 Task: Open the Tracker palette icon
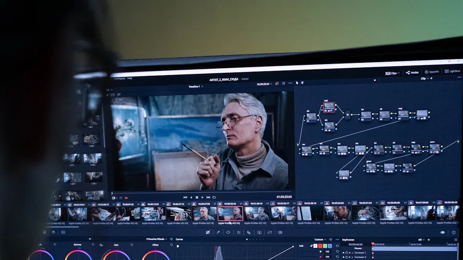pos(238,232)
